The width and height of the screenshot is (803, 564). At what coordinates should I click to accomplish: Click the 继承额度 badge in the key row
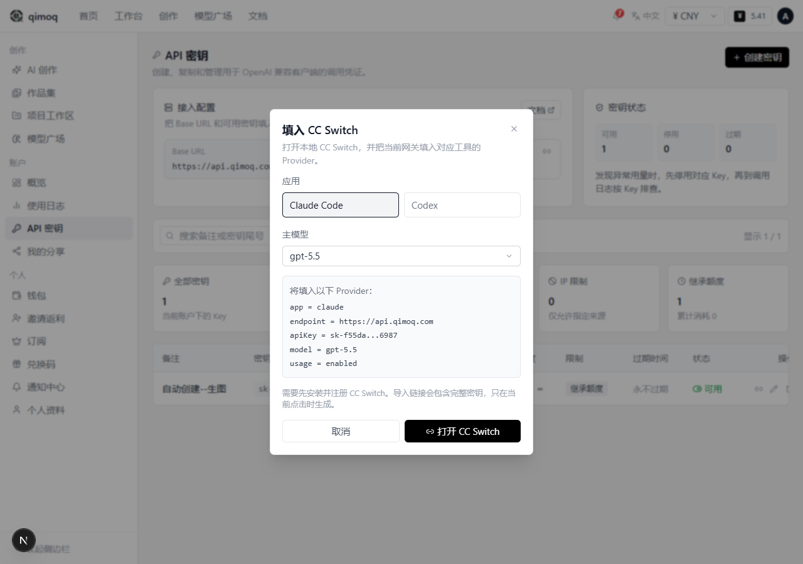(x=587, y=389)
